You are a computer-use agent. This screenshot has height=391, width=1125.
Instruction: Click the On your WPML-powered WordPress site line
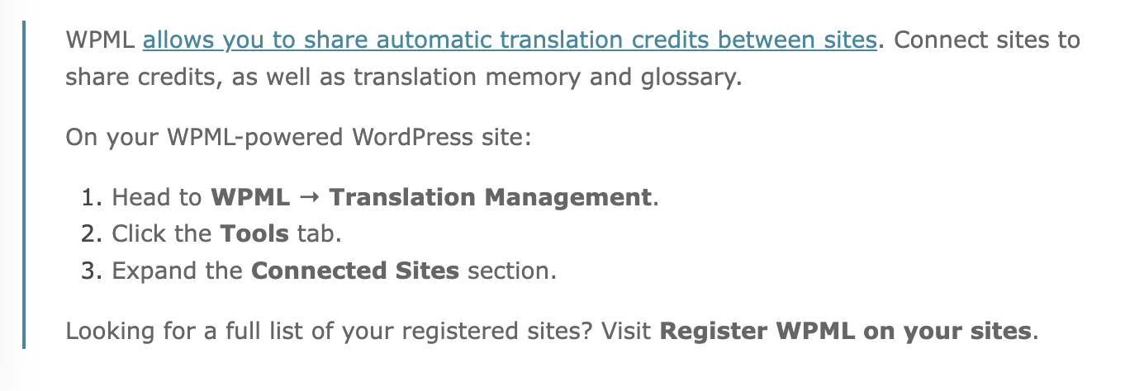(x=298, y=136)
